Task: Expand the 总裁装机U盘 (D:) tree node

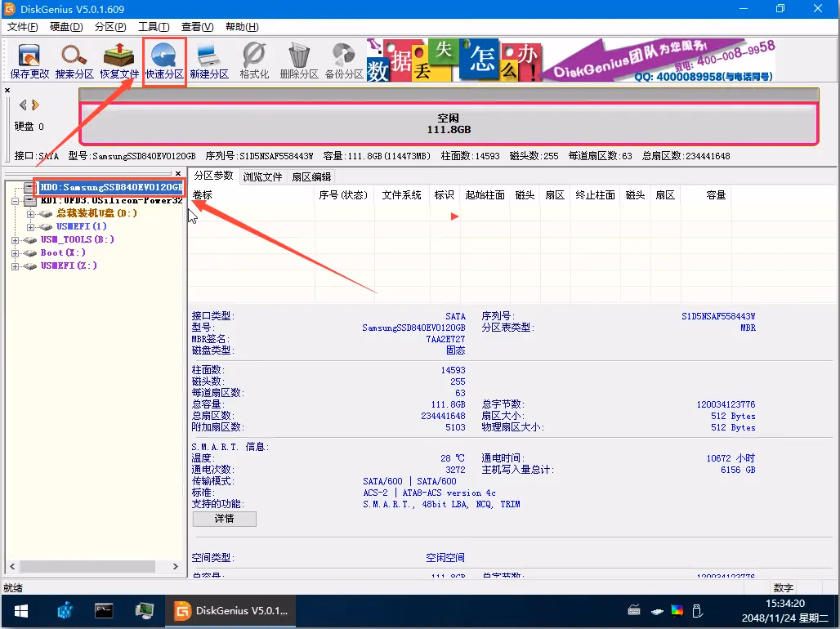Action: [30, 214]
